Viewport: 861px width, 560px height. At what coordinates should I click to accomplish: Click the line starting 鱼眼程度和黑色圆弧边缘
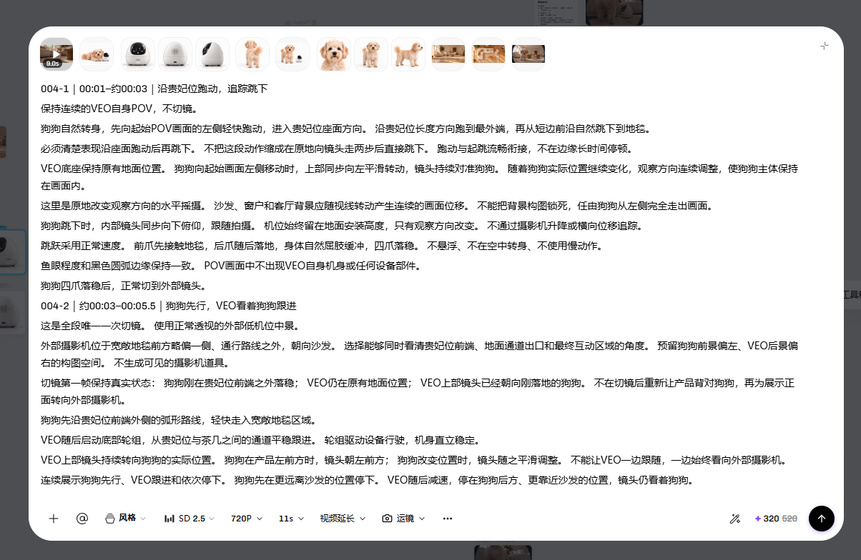tap(234, 266)
